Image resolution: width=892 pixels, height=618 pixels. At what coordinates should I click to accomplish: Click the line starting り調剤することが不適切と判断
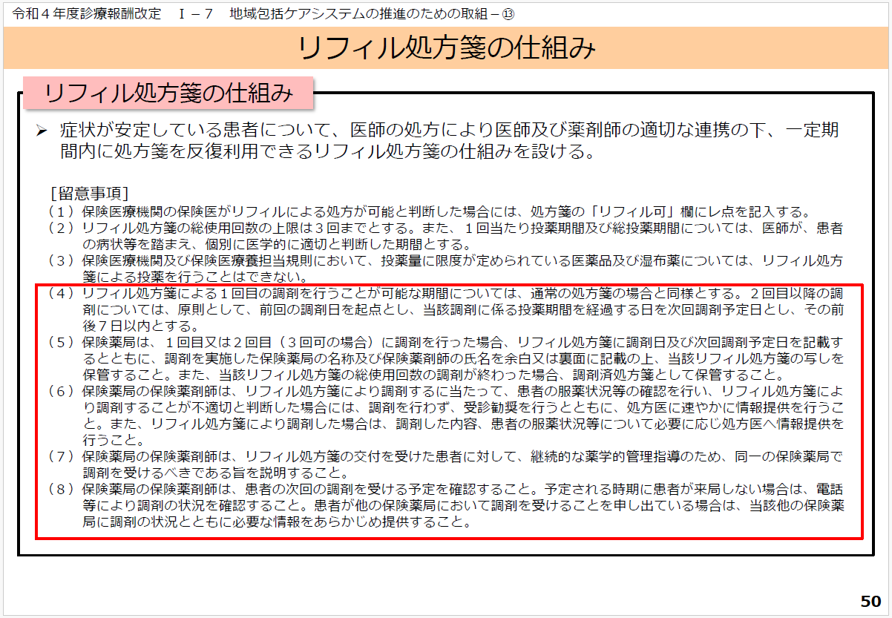(462, 408)
